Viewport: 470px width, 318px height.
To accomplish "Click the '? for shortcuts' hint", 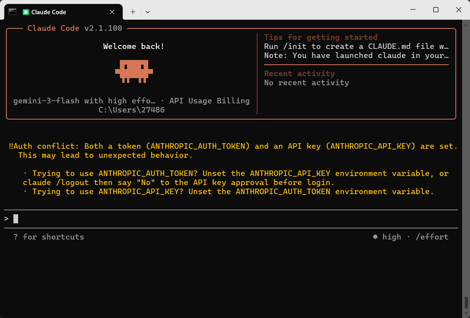I will (x=49, y=237).
